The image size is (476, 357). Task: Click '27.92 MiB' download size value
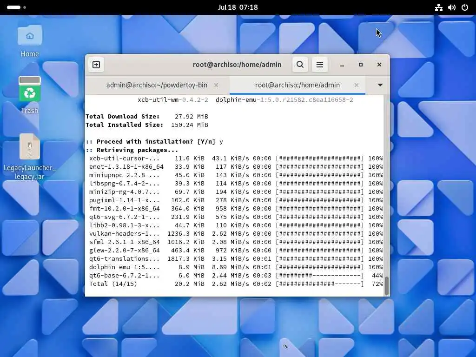[x=191, y=117]
